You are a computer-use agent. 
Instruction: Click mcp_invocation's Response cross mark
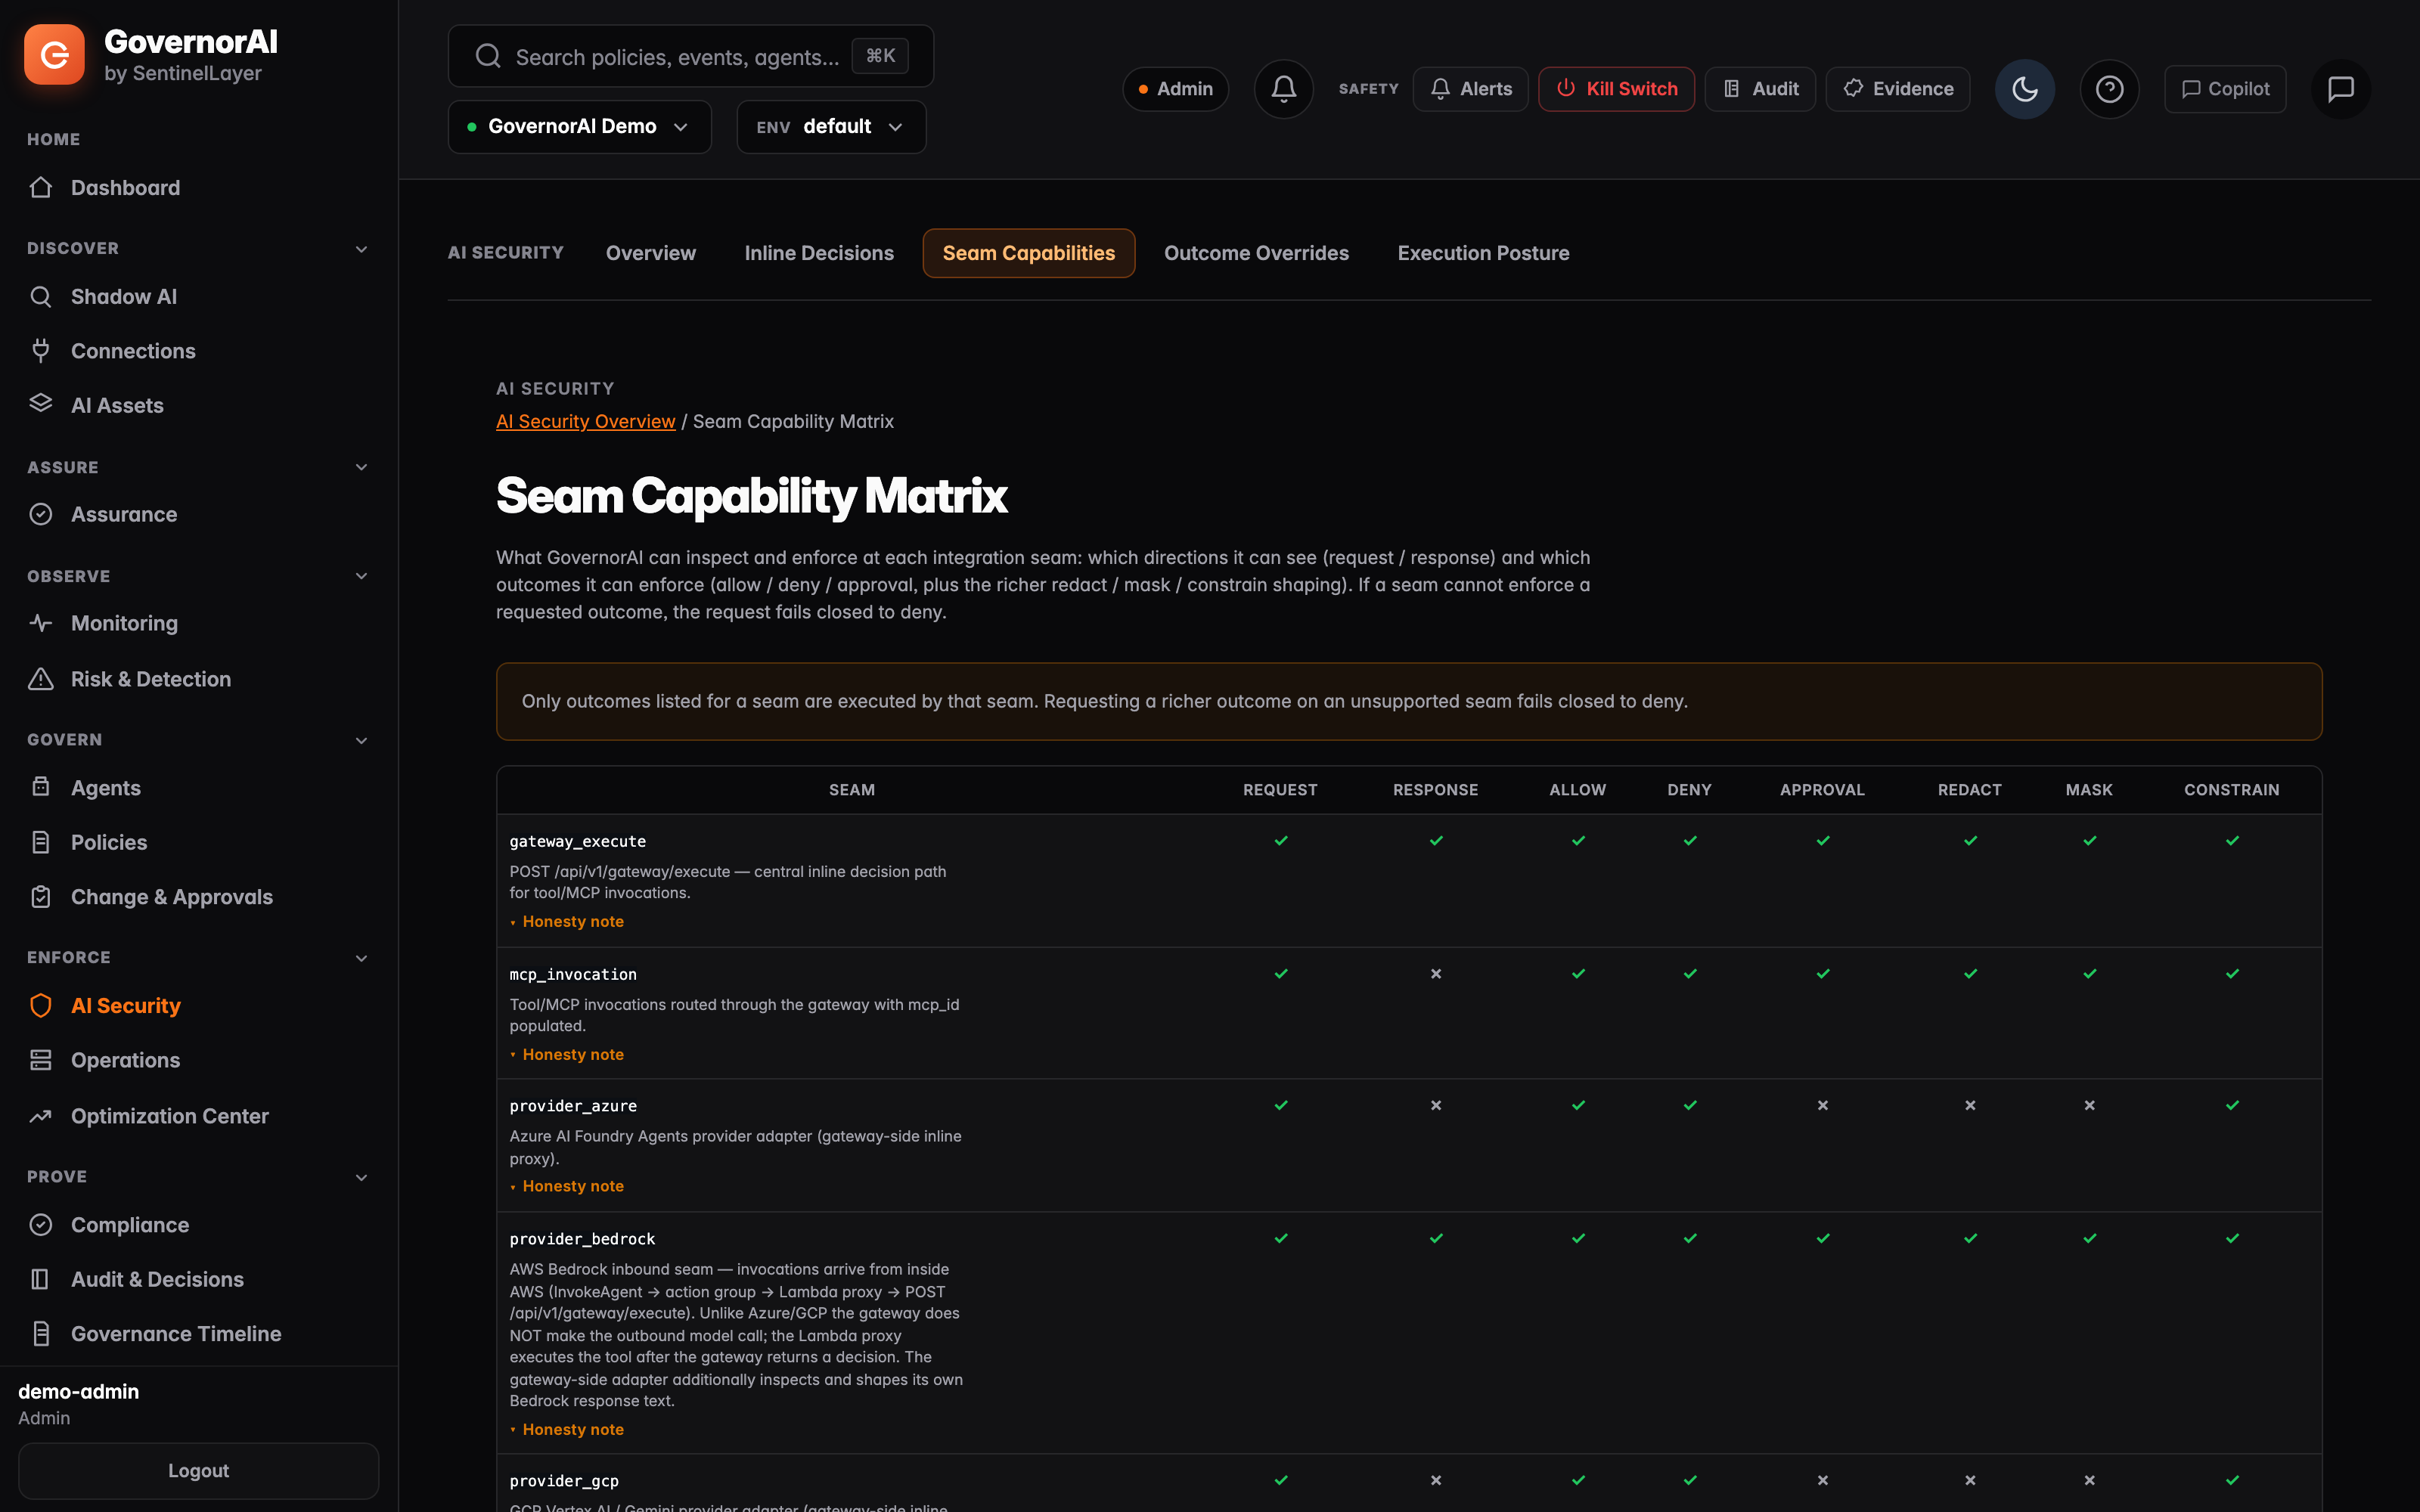click(x=1436, y=974)
